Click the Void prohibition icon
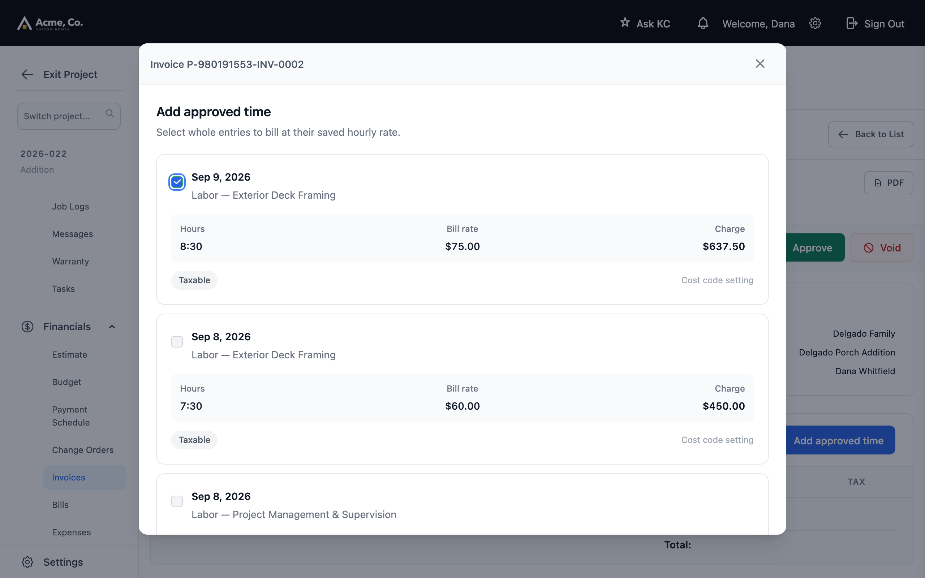Image resolution: width=925 pixels, height=578 pixels. tap(868, 248)
